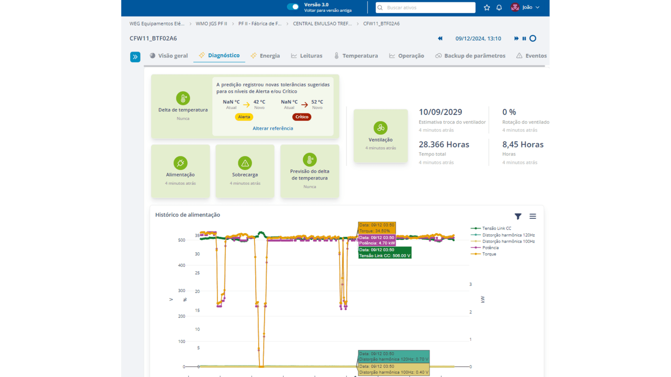
Task: Click the Alterar referência link
Action: (x=273, y=128)
